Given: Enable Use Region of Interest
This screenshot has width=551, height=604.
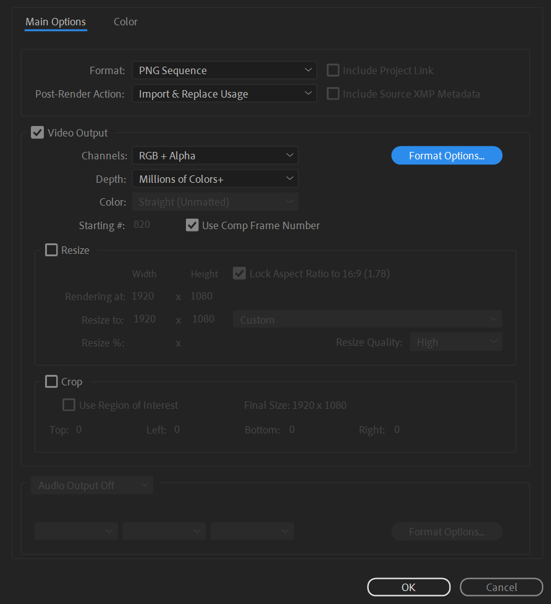Looking at the screenshot, I should click(69, 405).
